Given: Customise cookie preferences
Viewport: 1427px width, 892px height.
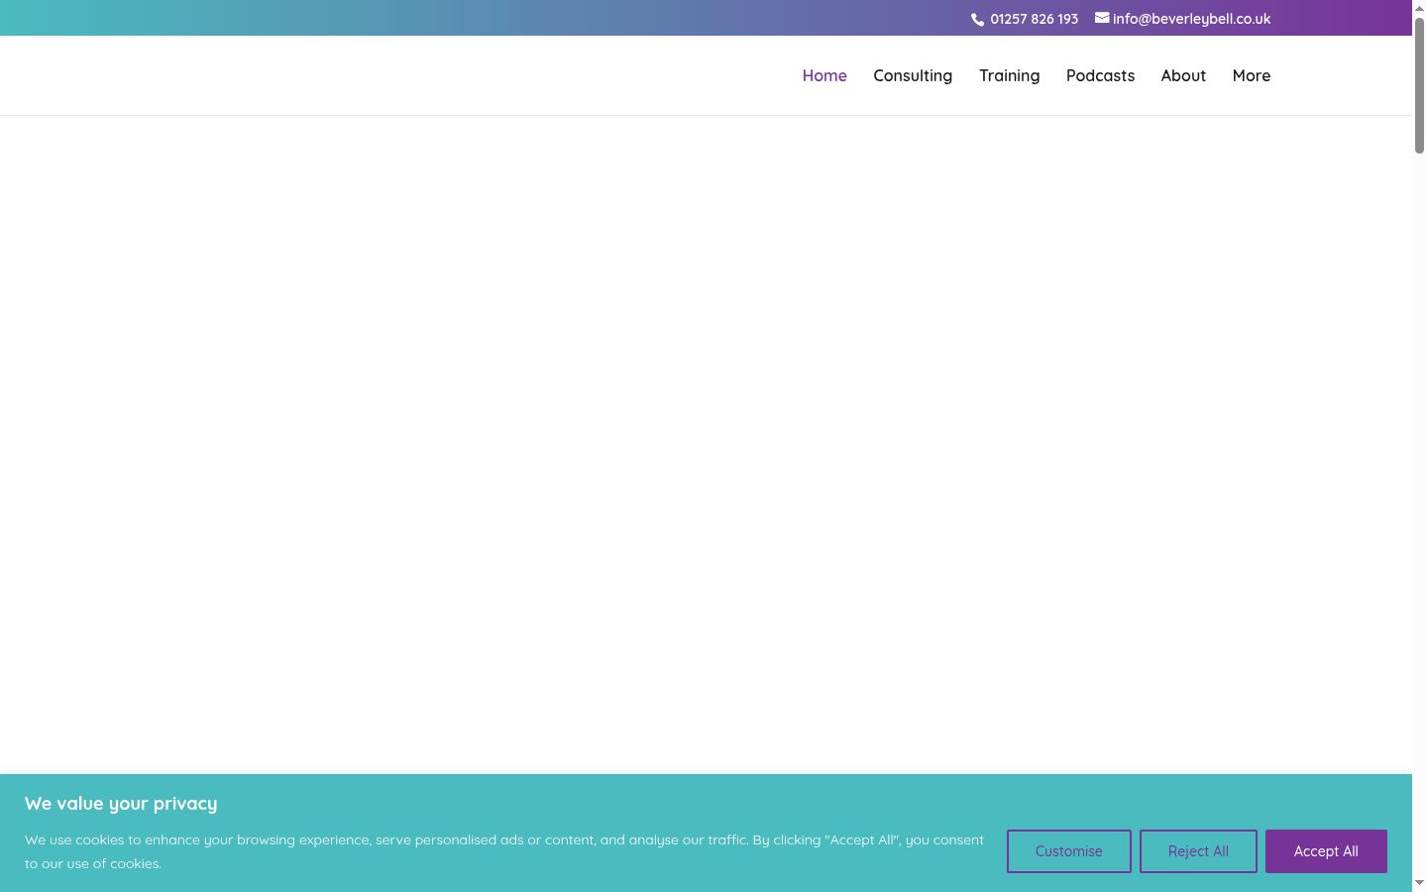Looking at the screenshot, I should (x=1068, y=851).
